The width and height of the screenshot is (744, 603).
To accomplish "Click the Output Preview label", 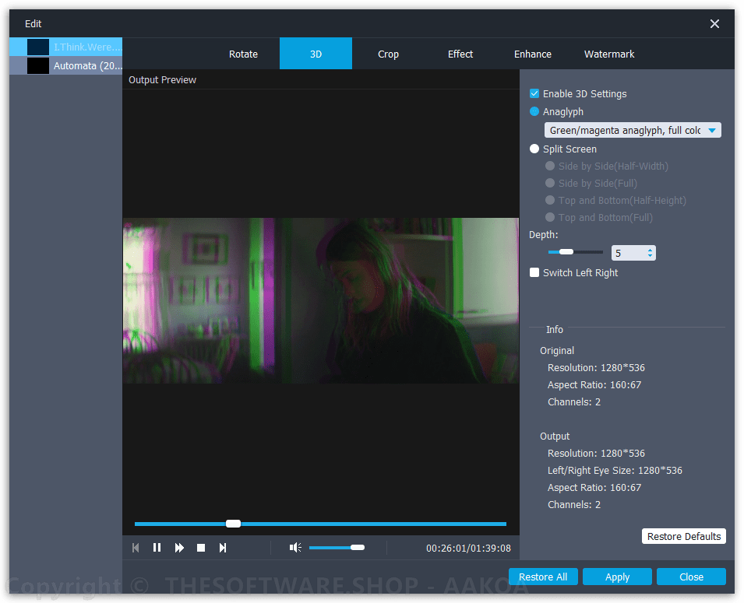I will (162, 79).
